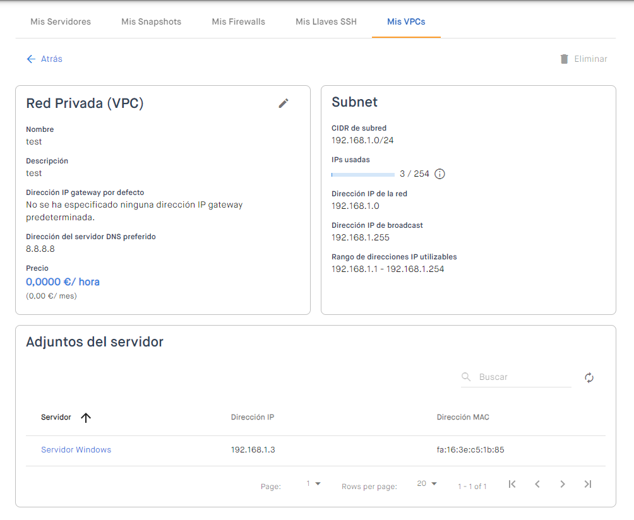Focus the Buscar search field
Screen dimensions: 634x520
point(523,377)
